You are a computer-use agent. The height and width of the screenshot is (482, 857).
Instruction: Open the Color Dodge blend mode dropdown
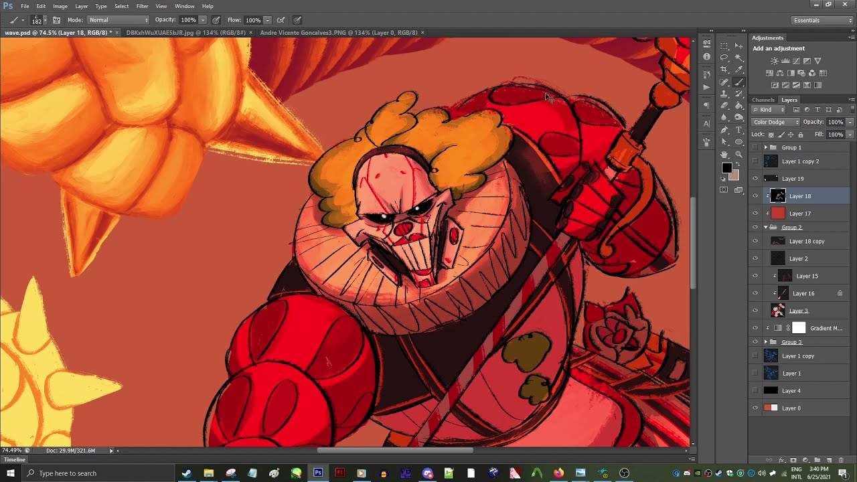pos(775,122)
